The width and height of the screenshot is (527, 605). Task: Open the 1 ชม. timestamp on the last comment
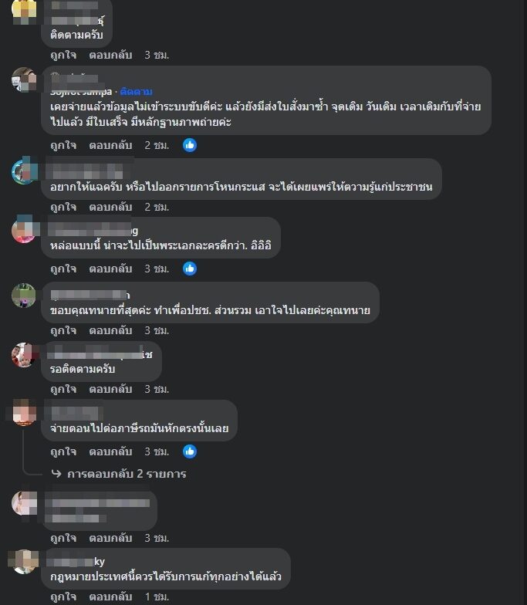pyautogui.click(x=157, y=597)
